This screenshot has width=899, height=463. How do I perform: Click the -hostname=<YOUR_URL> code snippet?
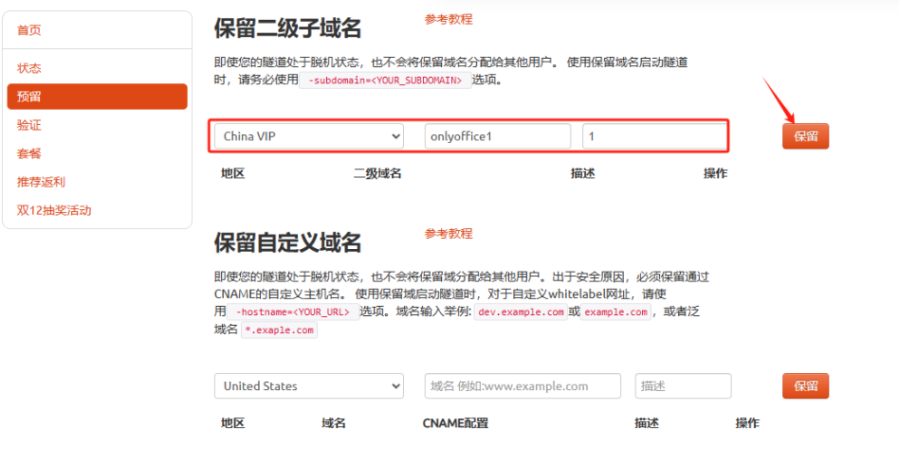[x=292, y=312]
